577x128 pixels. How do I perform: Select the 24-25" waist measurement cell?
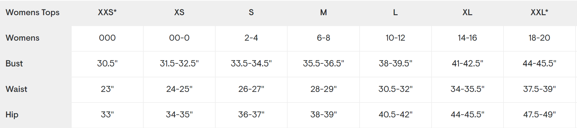coord(179,89)
